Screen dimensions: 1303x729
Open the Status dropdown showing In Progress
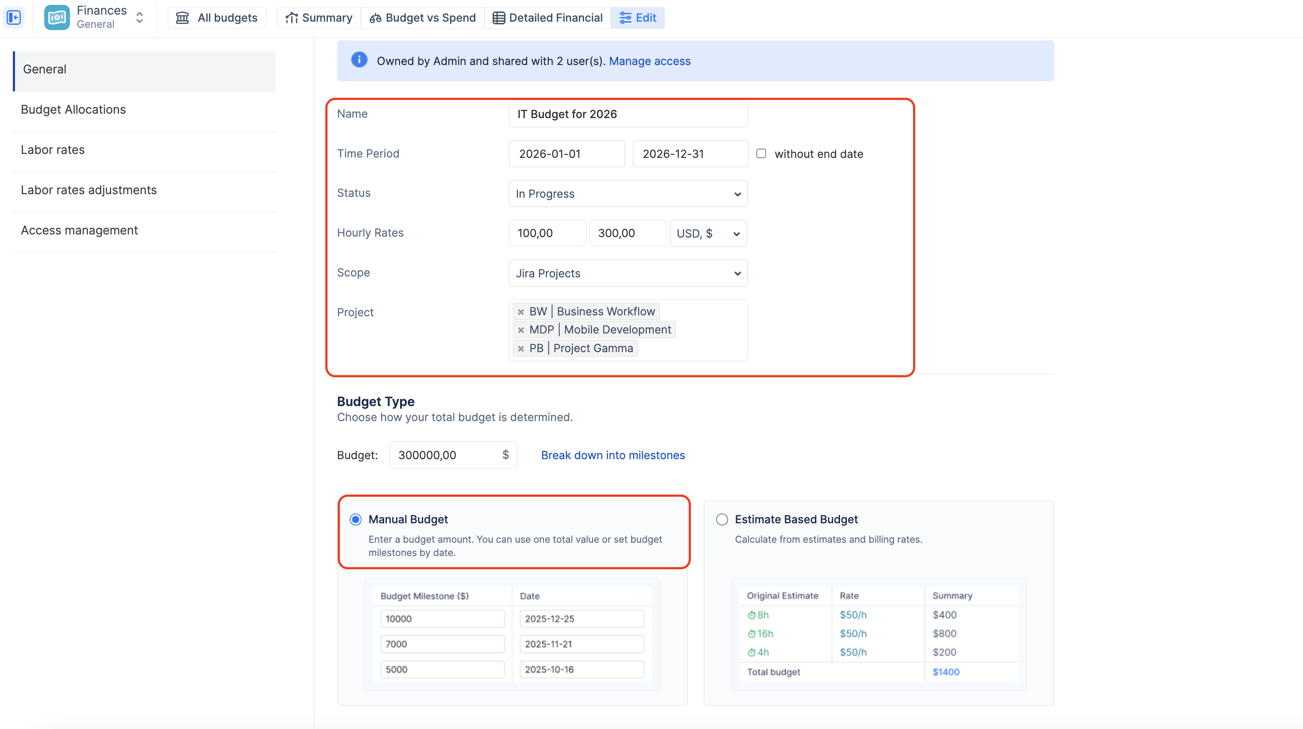[x=628, y=194]
